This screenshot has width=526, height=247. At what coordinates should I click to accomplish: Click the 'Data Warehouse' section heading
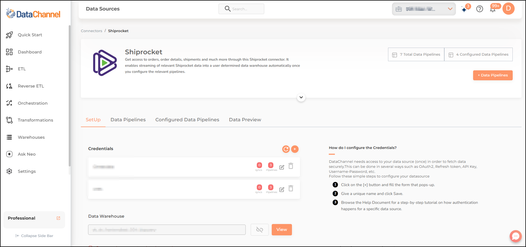tap(106, 216)
